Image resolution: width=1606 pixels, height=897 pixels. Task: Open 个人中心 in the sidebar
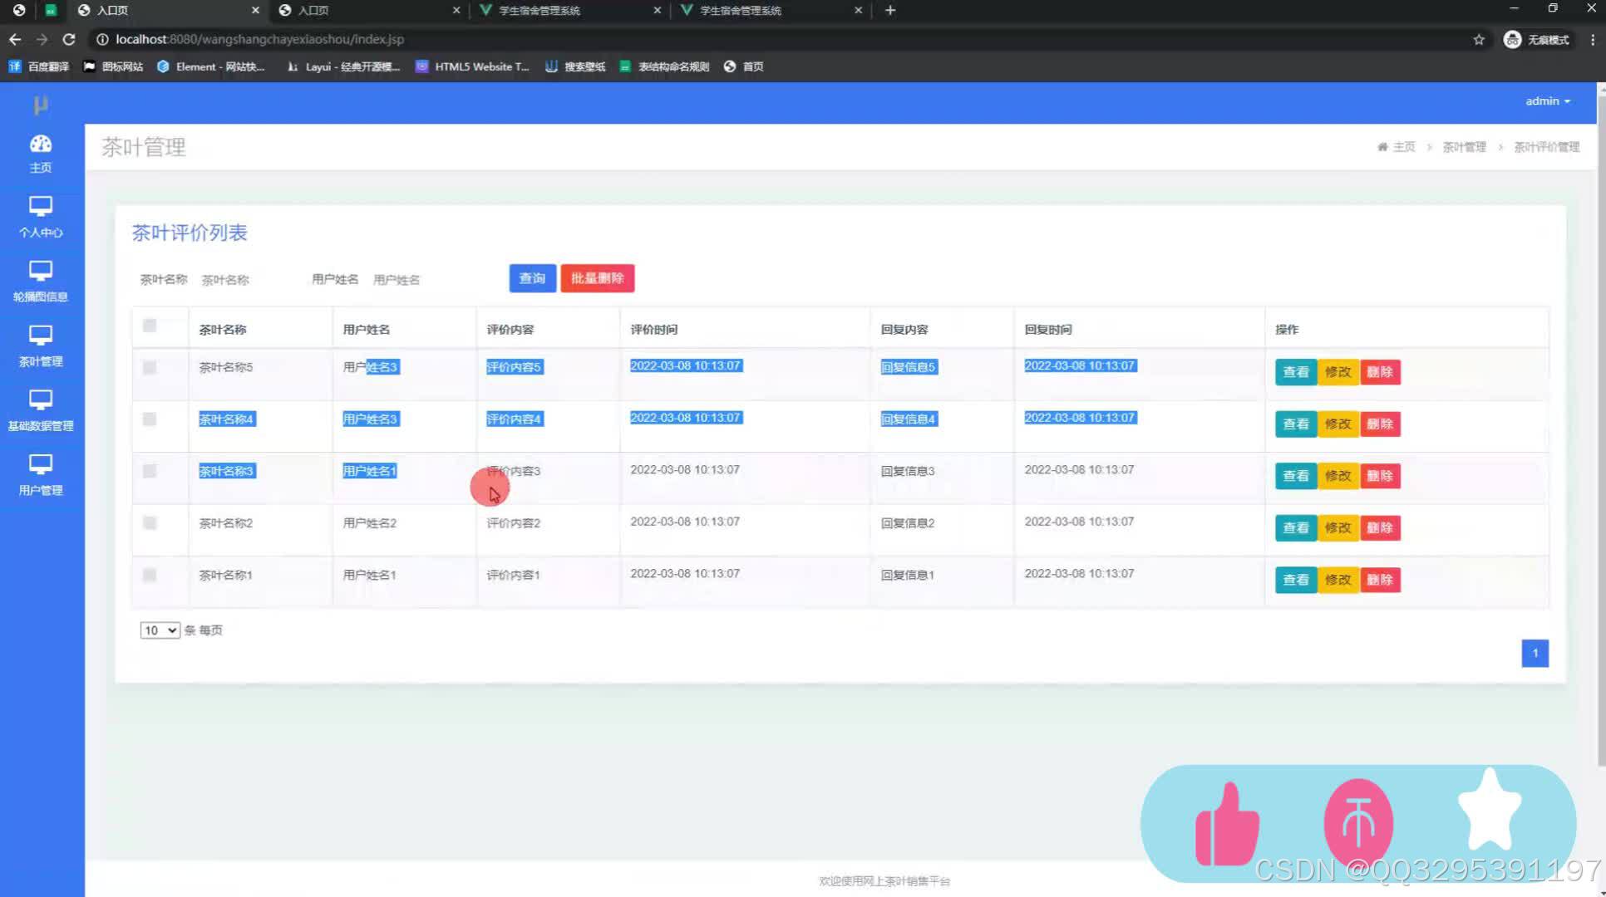pyautogui.click(x=40, y=218)
